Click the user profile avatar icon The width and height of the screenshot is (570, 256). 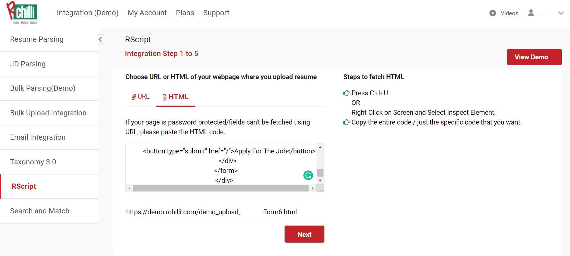click(x=531, y=13)
